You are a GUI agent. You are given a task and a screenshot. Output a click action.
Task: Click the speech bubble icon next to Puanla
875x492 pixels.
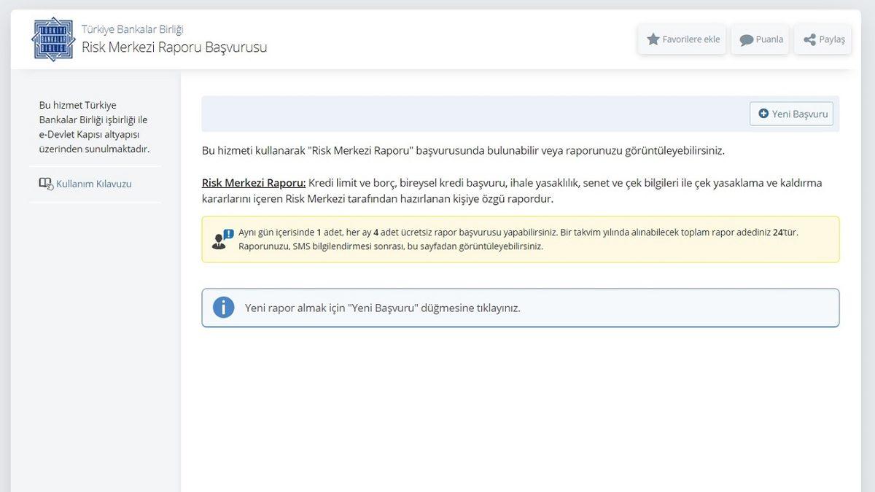745,39
